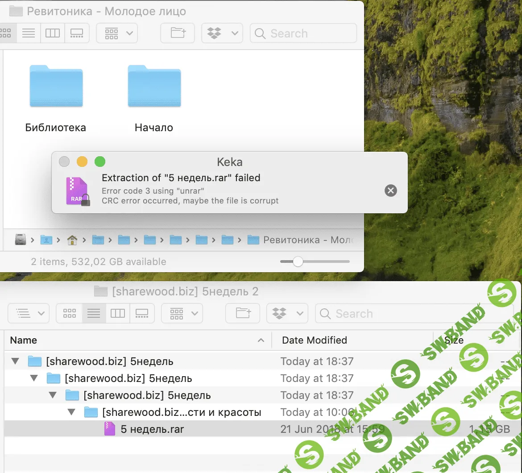Open the Библиотека folder
Viewport: 522px width, 473px height.
56,87
